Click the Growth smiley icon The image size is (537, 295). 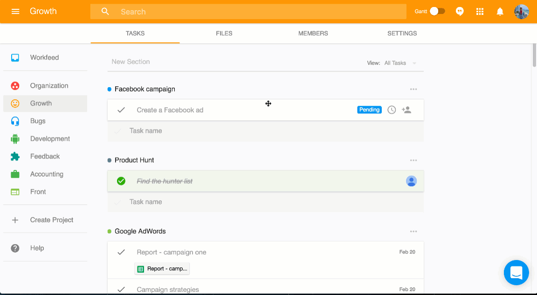pyautogui.click(x=15, y=103)
